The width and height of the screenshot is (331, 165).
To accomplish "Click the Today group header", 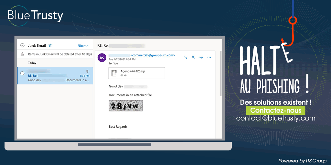I will [x=32, y=63].
